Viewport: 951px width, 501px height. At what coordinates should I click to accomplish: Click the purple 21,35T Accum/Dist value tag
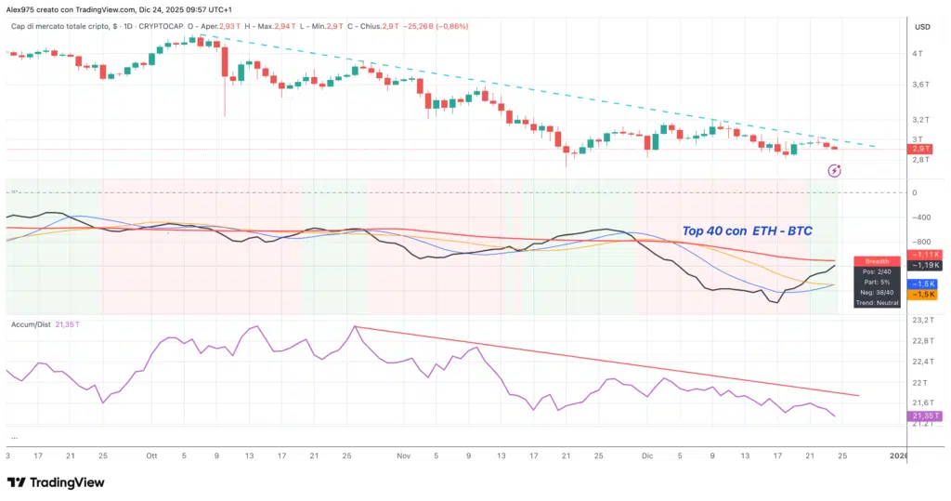click(x=924, y=415)
